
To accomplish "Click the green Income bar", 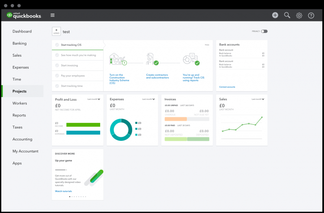I will [x=83, y=125].
